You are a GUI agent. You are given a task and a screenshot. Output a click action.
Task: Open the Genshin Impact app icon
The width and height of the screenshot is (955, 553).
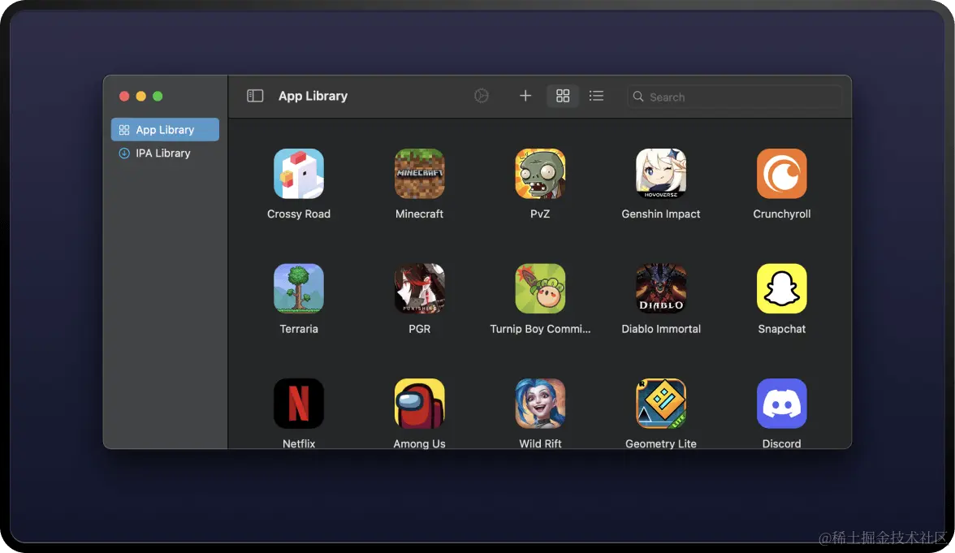pos(661,174)
